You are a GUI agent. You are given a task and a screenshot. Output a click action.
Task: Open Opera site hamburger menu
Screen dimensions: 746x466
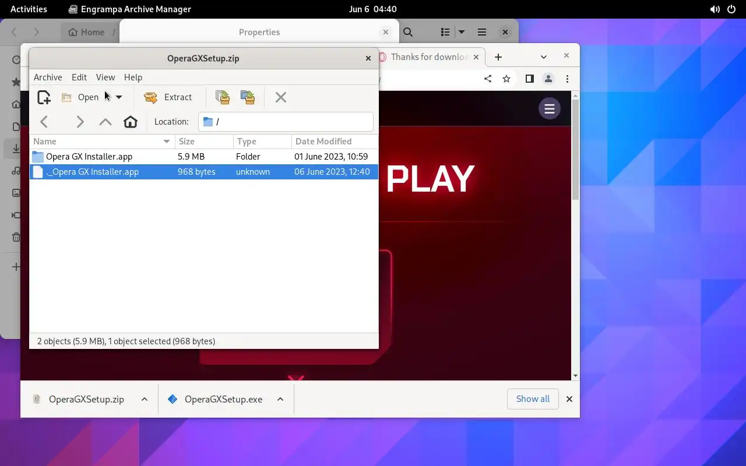coord(549,109)
